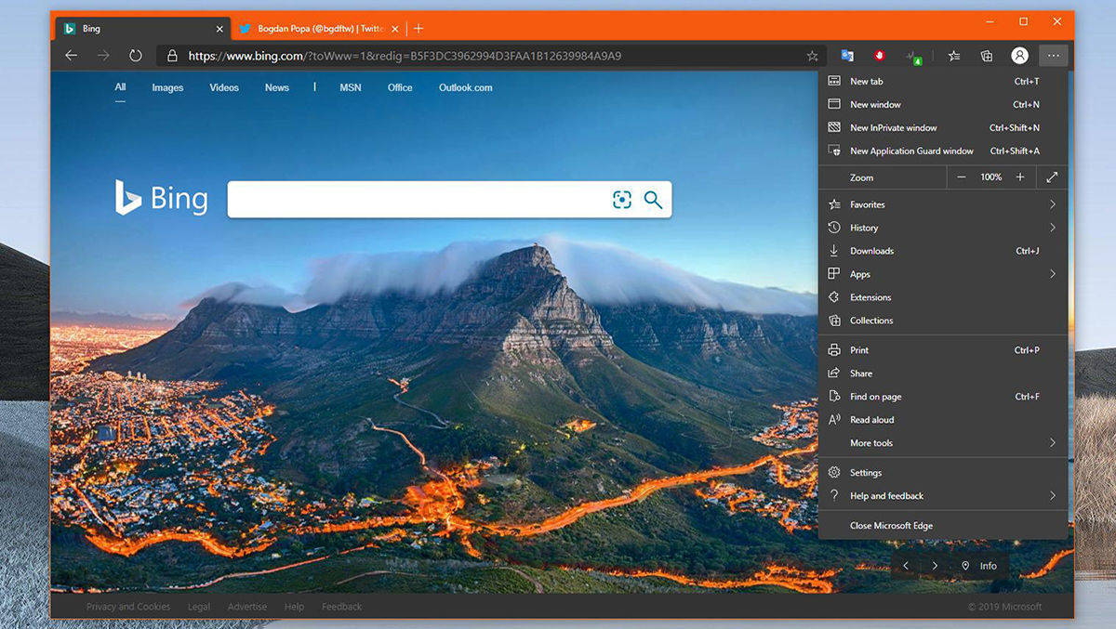
Task: Click the Bing logo
Action: (x=161, y=197)
